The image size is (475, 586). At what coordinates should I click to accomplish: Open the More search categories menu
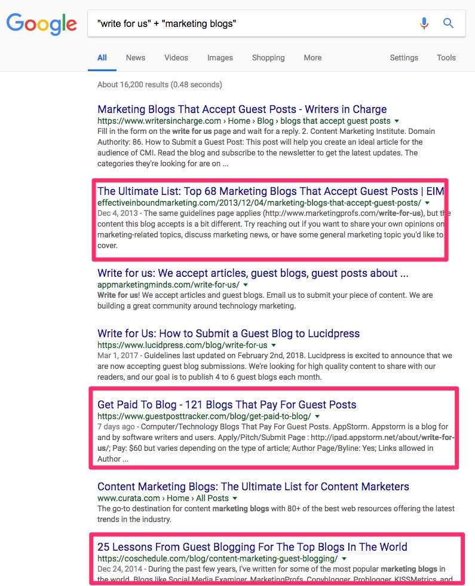coord(312,57)
